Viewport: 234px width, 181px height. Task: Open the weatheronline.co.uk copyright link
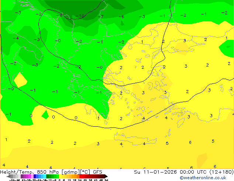(x=203, y=178)
